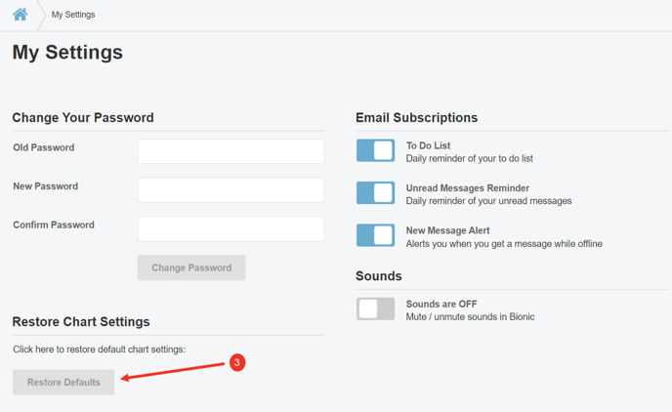Screen dimensions: 672x412
Task: Switch off New Message Alert toggle
Action: [375, 235]
